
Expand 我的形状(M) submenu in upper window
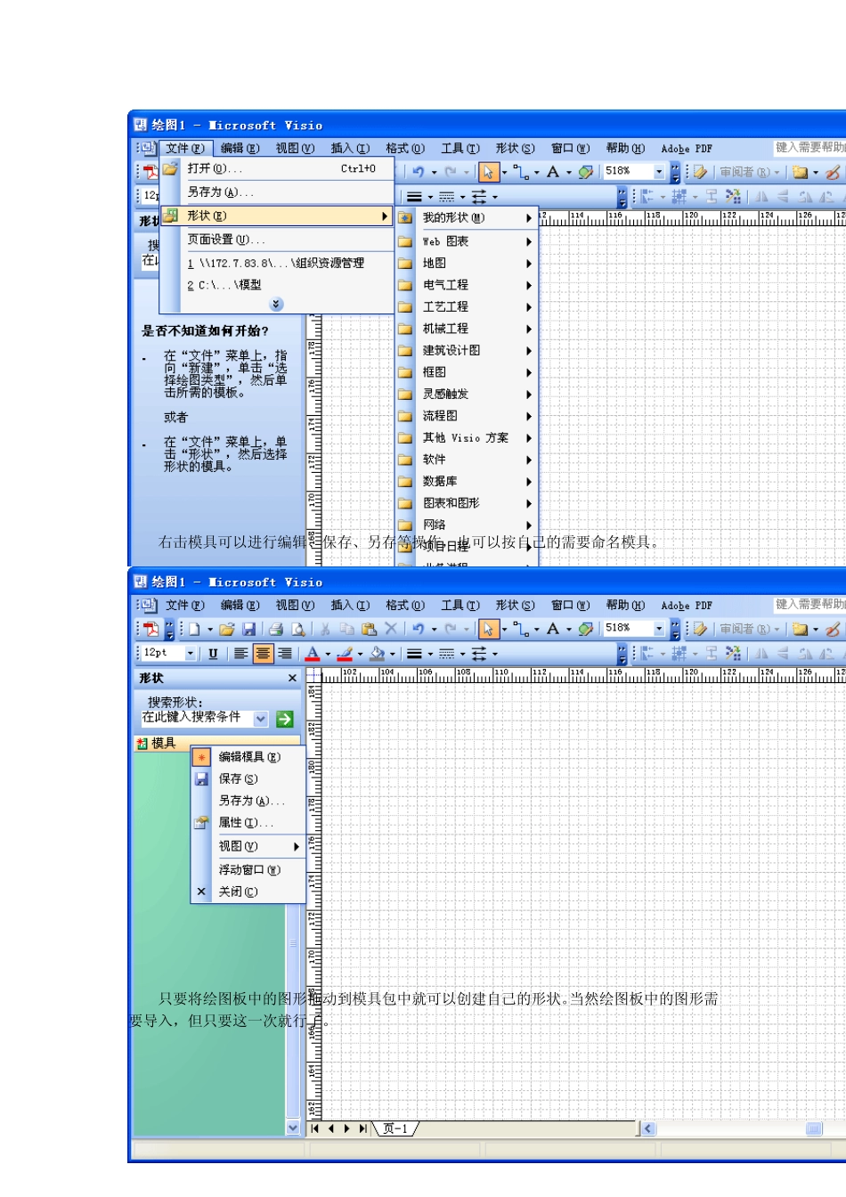pyautogui.click(x=468, y=217)
